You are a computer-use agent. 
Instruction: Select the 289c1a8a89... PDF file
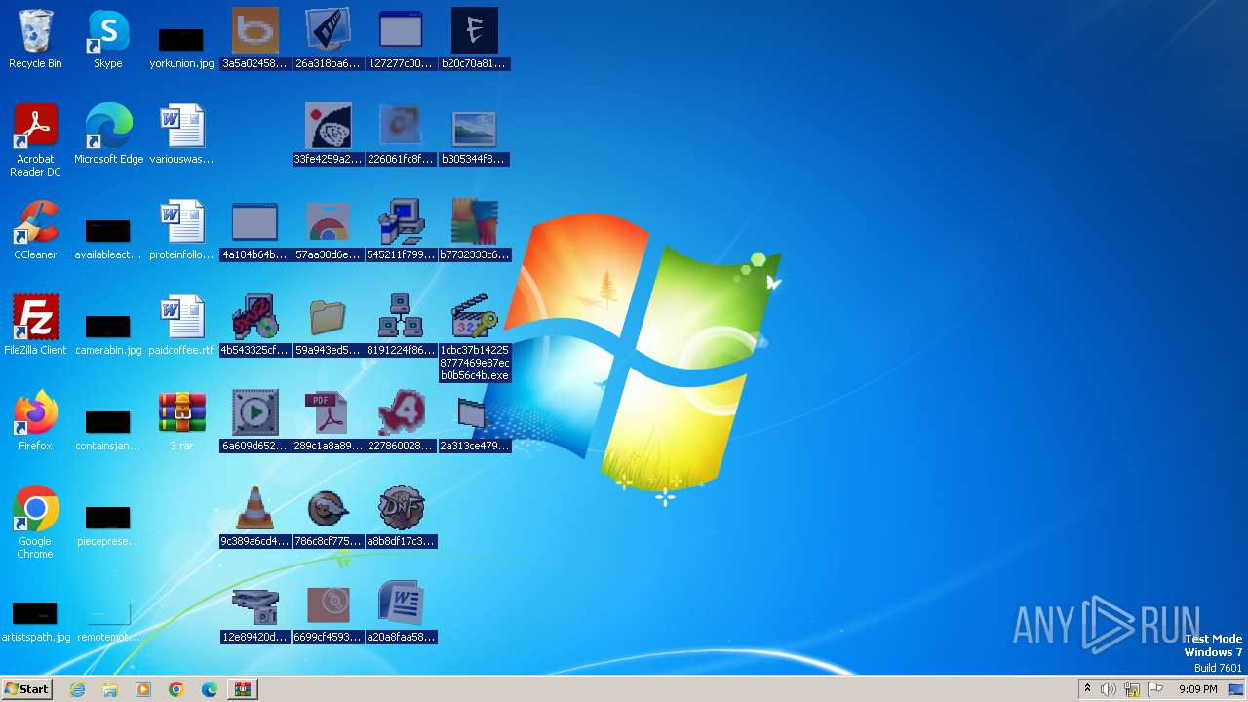[329, 413]
